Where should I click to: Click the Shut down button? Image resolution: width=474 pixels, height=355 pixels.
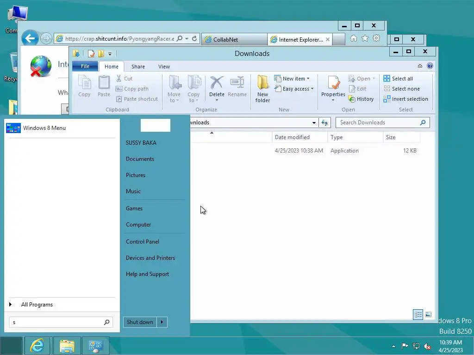coord(140,322)
